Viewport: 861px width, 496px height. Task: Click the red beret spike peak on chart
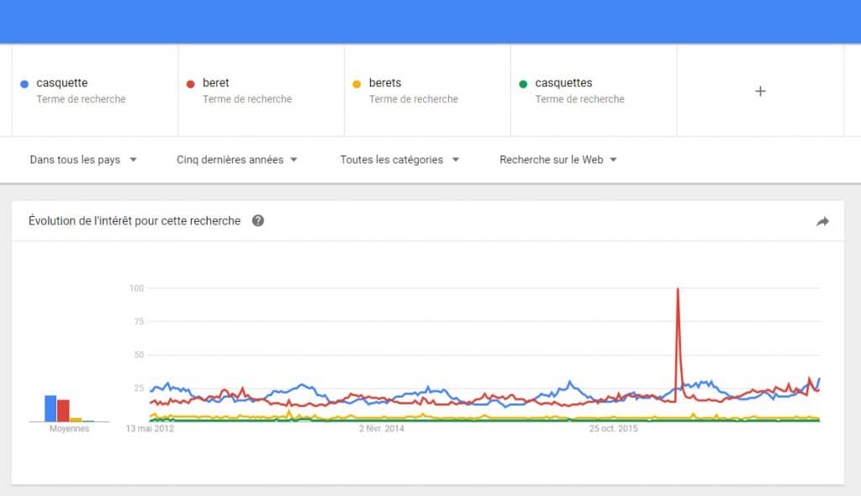[678, 289]
